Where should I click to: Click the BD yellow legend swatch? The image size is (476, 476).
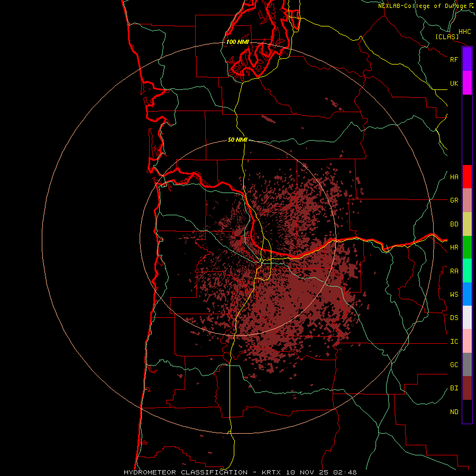[x=467, y=224]
